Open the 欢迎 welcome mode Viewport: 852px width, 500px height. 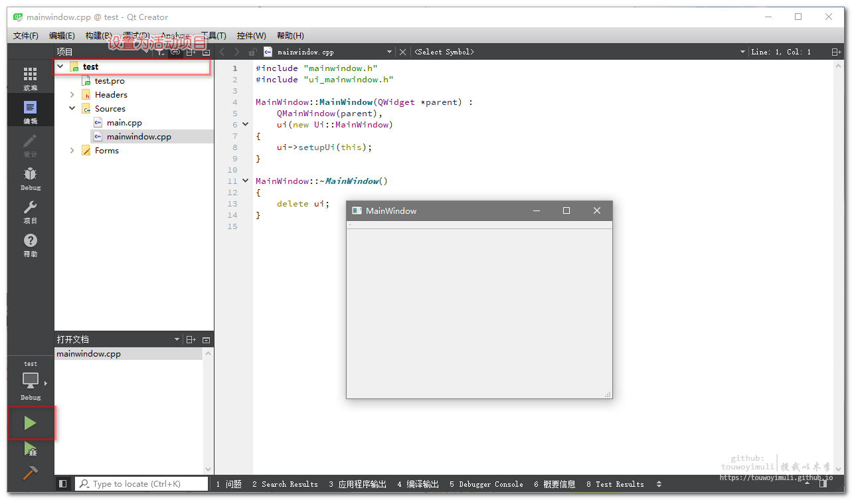(31, 78)
